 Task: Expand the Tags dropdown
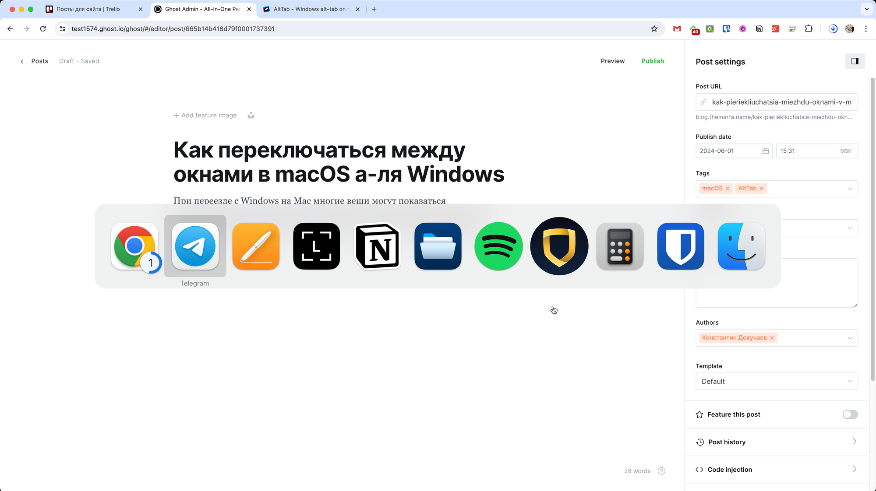pyautogui.click(x=850, y=189)
